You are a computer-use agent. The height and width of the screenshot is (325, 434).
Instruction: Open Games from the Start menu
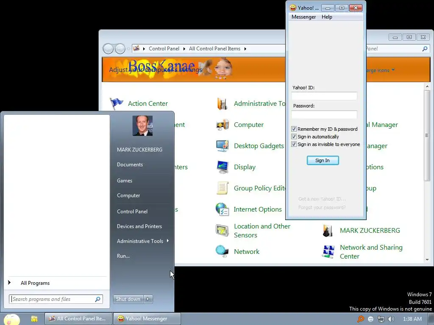coord(125,181)
